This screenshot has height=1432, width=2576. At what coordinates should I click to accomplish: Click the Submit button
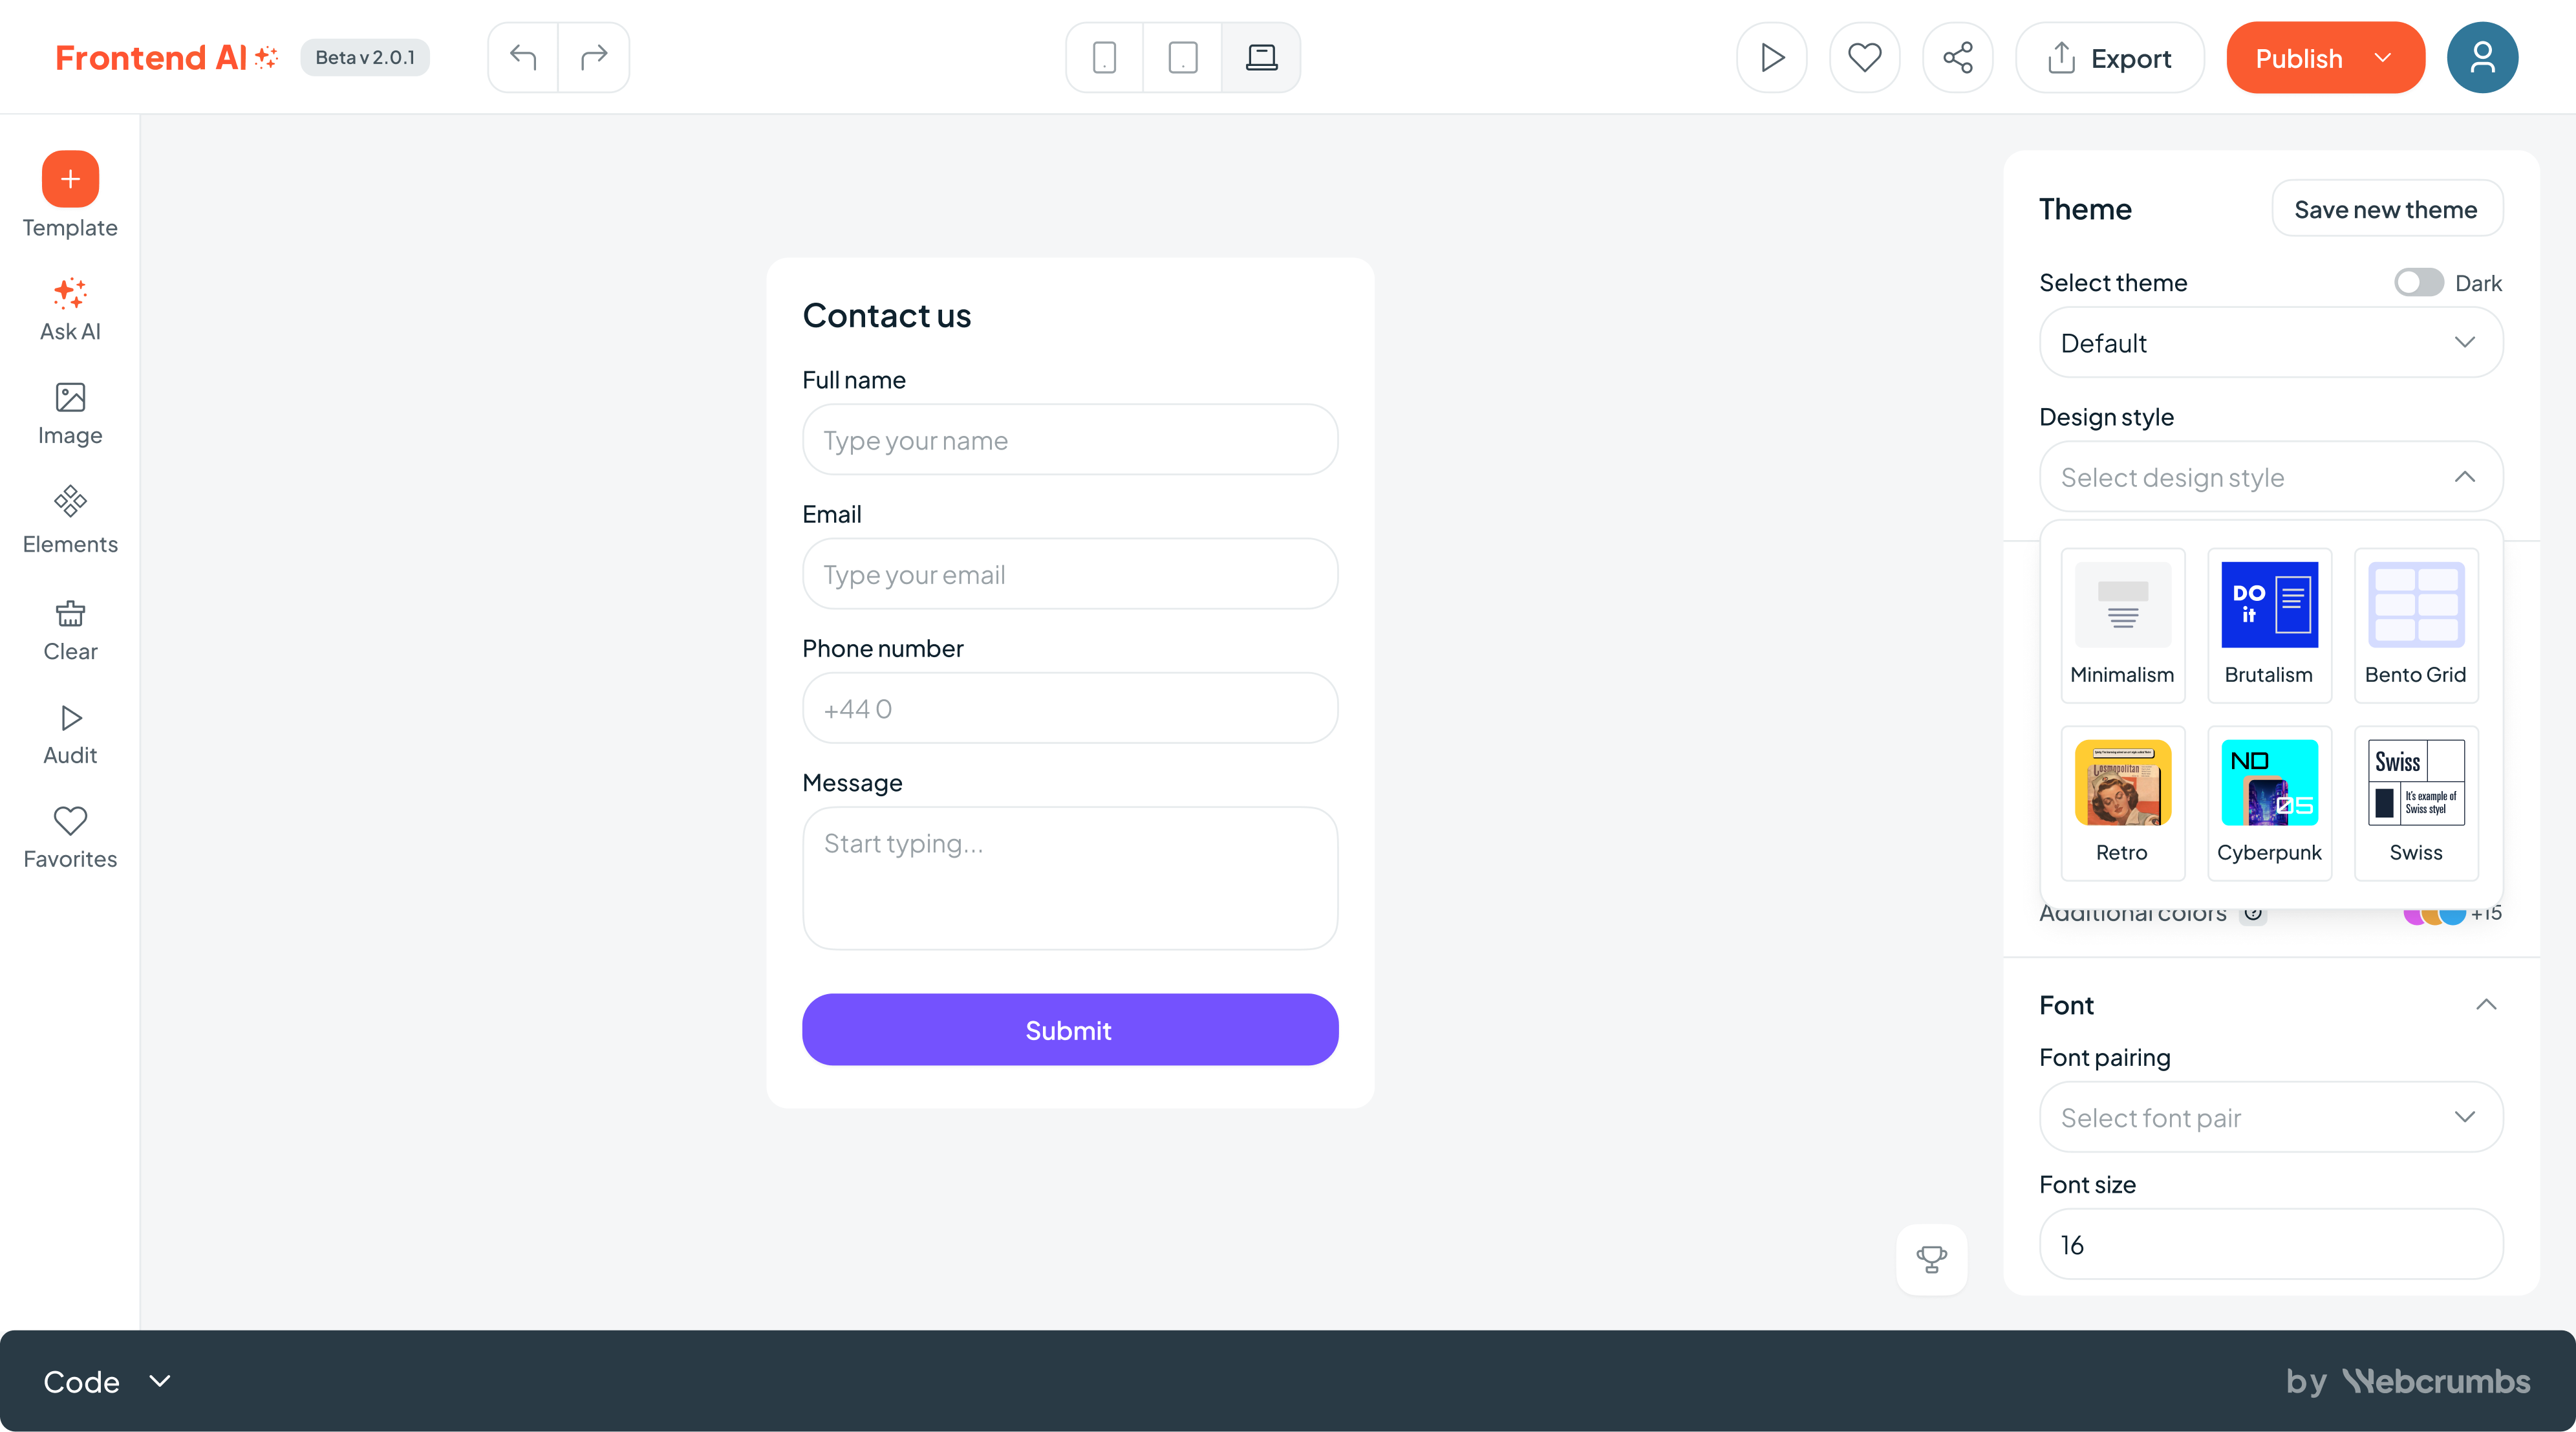tap(1069, 1029)
